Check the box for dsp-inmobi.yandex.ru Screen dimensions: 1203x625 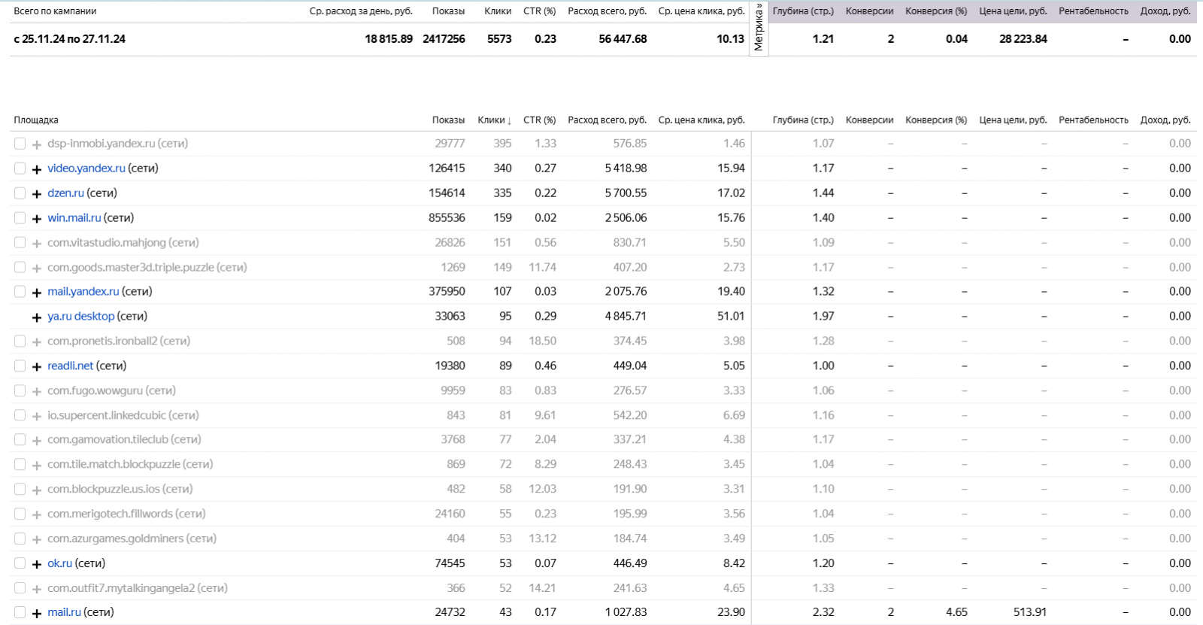coord(20,144)
